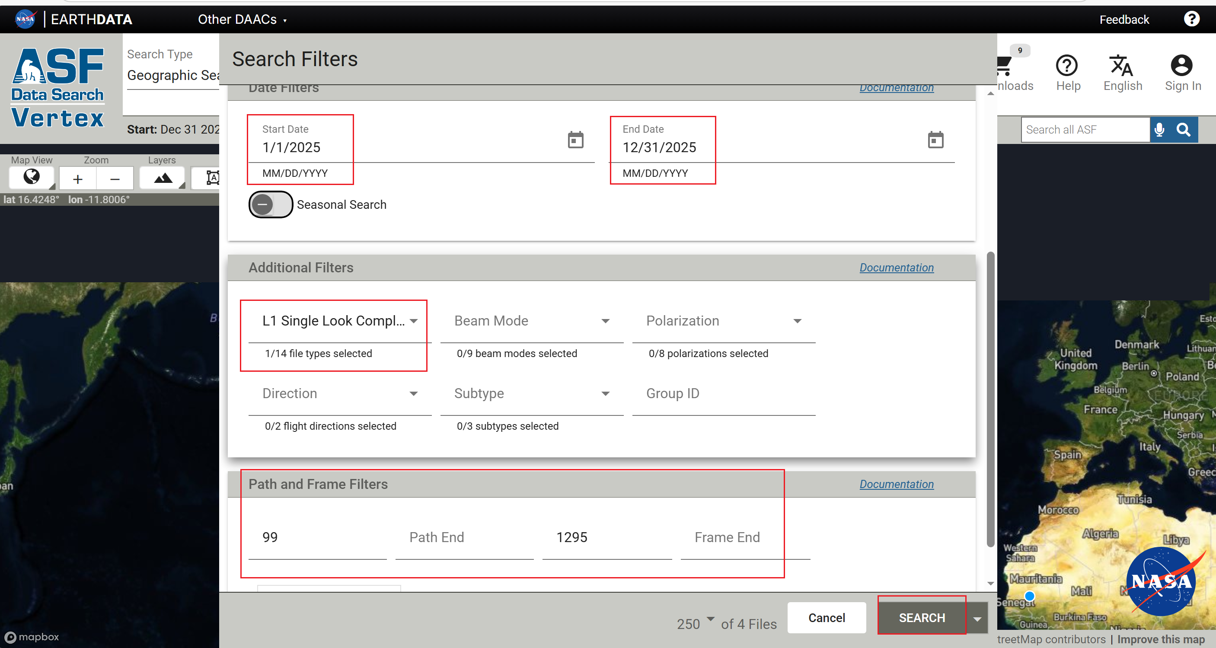This screenshot has width=1216, height=648.
Task: Click the Path End input field
Action: pyautogui.click(x=464, y=537)
